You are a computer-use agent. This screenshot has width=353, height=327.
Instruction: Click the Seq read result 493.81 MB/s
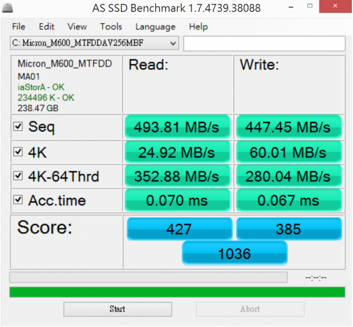tap(178, 127)
